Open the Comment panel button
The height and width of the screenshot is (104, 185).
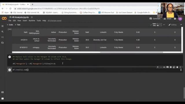click(155, 18)
